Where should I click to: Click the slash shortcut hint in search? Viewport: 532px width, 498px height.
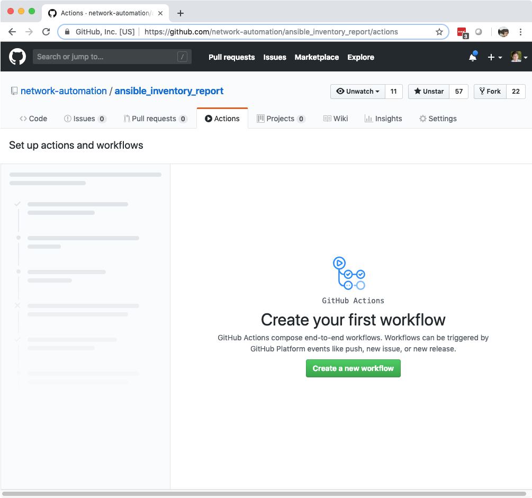[x=182, y=57]
